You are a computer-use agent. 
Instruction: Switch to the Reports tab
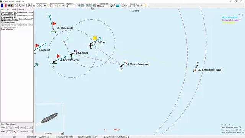coord(14,10)
